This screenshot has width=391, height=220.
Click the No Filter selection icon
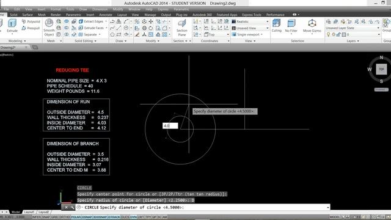click(x=291, y=26)
